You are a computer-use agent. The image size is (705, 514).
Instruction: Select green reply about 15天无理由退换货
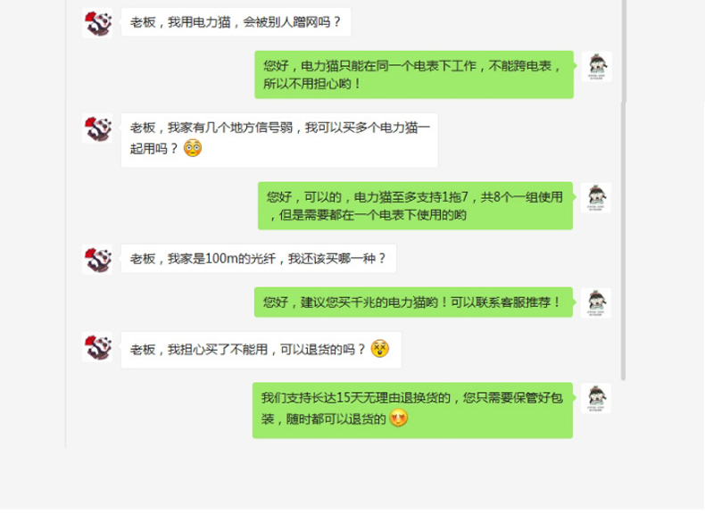click(x=413, y=410)
